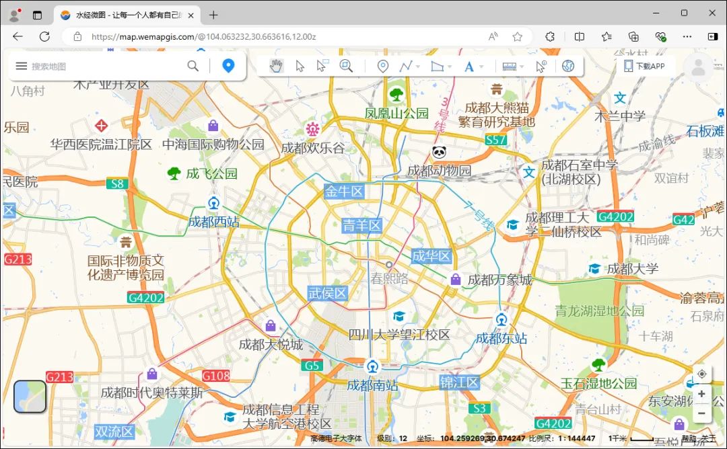Click the 搜索地图 search input
Screen dimensions: 727x449
(106, 66)
